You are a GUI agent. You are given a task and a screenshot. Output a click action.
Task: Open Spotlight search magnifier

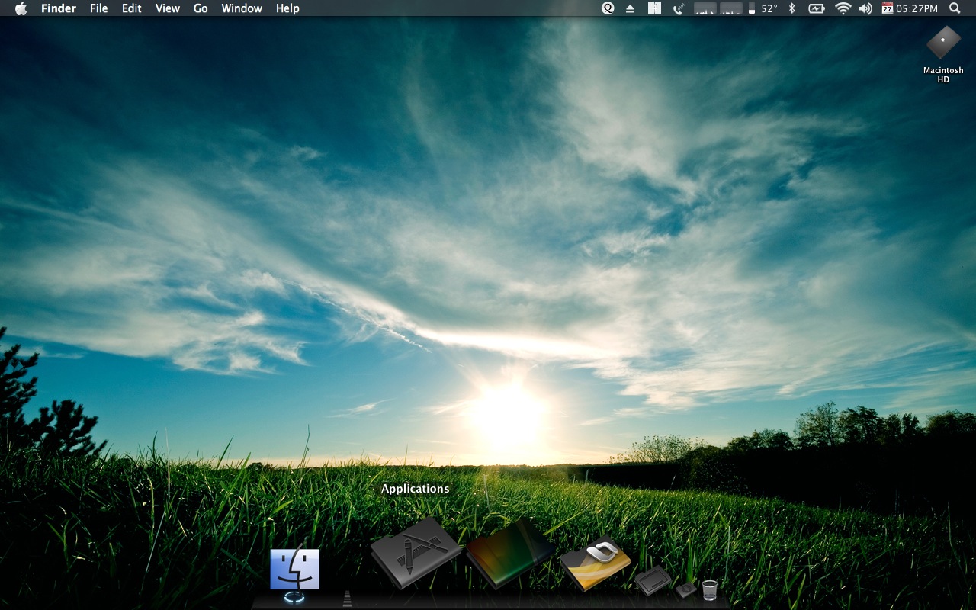(x=955, y=8)
